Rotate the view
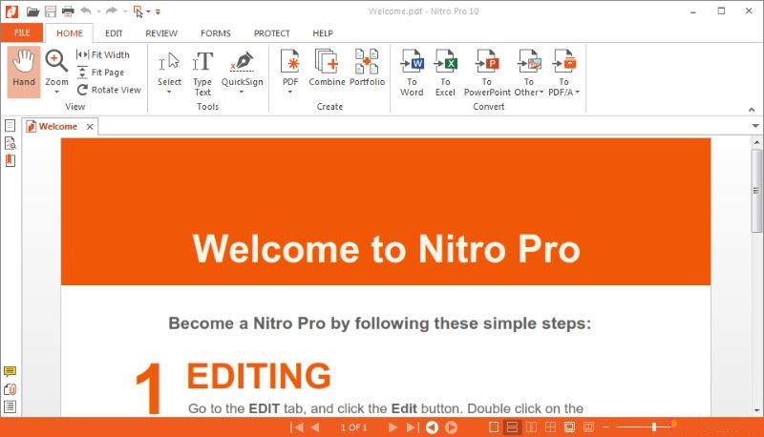The width and height of the screenshot is (764, 437). 109,90
